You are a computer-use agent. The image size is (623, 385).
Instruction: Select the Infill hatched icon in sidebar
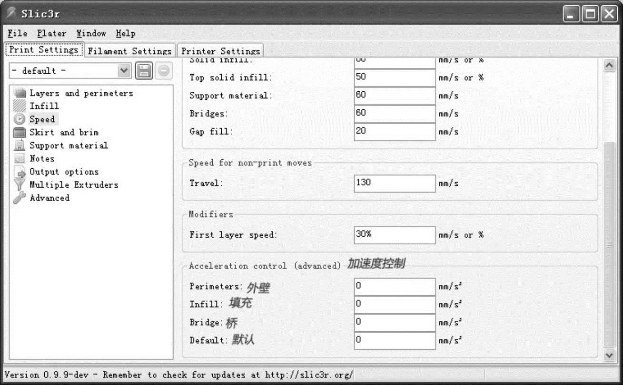20,106
